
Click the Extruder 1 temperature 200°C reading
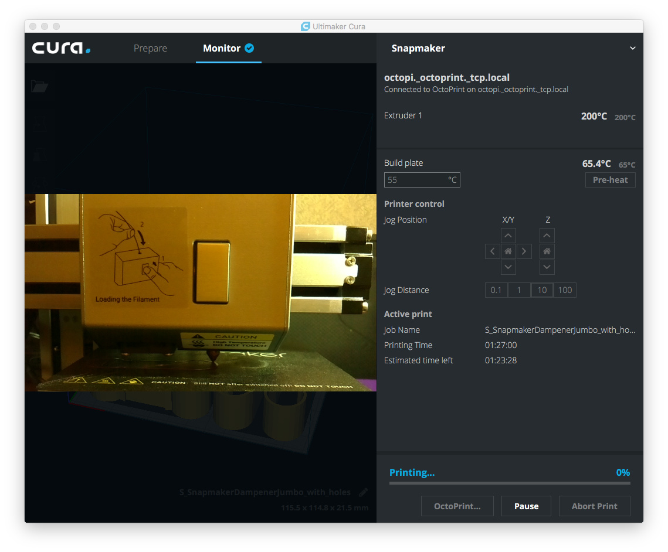click(x=594, y=116)
